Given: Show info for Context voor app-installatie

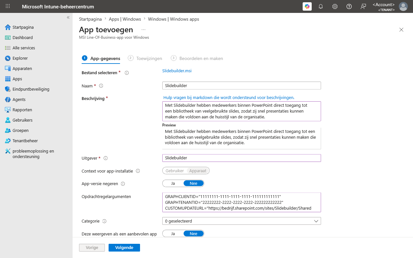Looking at the screenshot, I should click(138, 171).
